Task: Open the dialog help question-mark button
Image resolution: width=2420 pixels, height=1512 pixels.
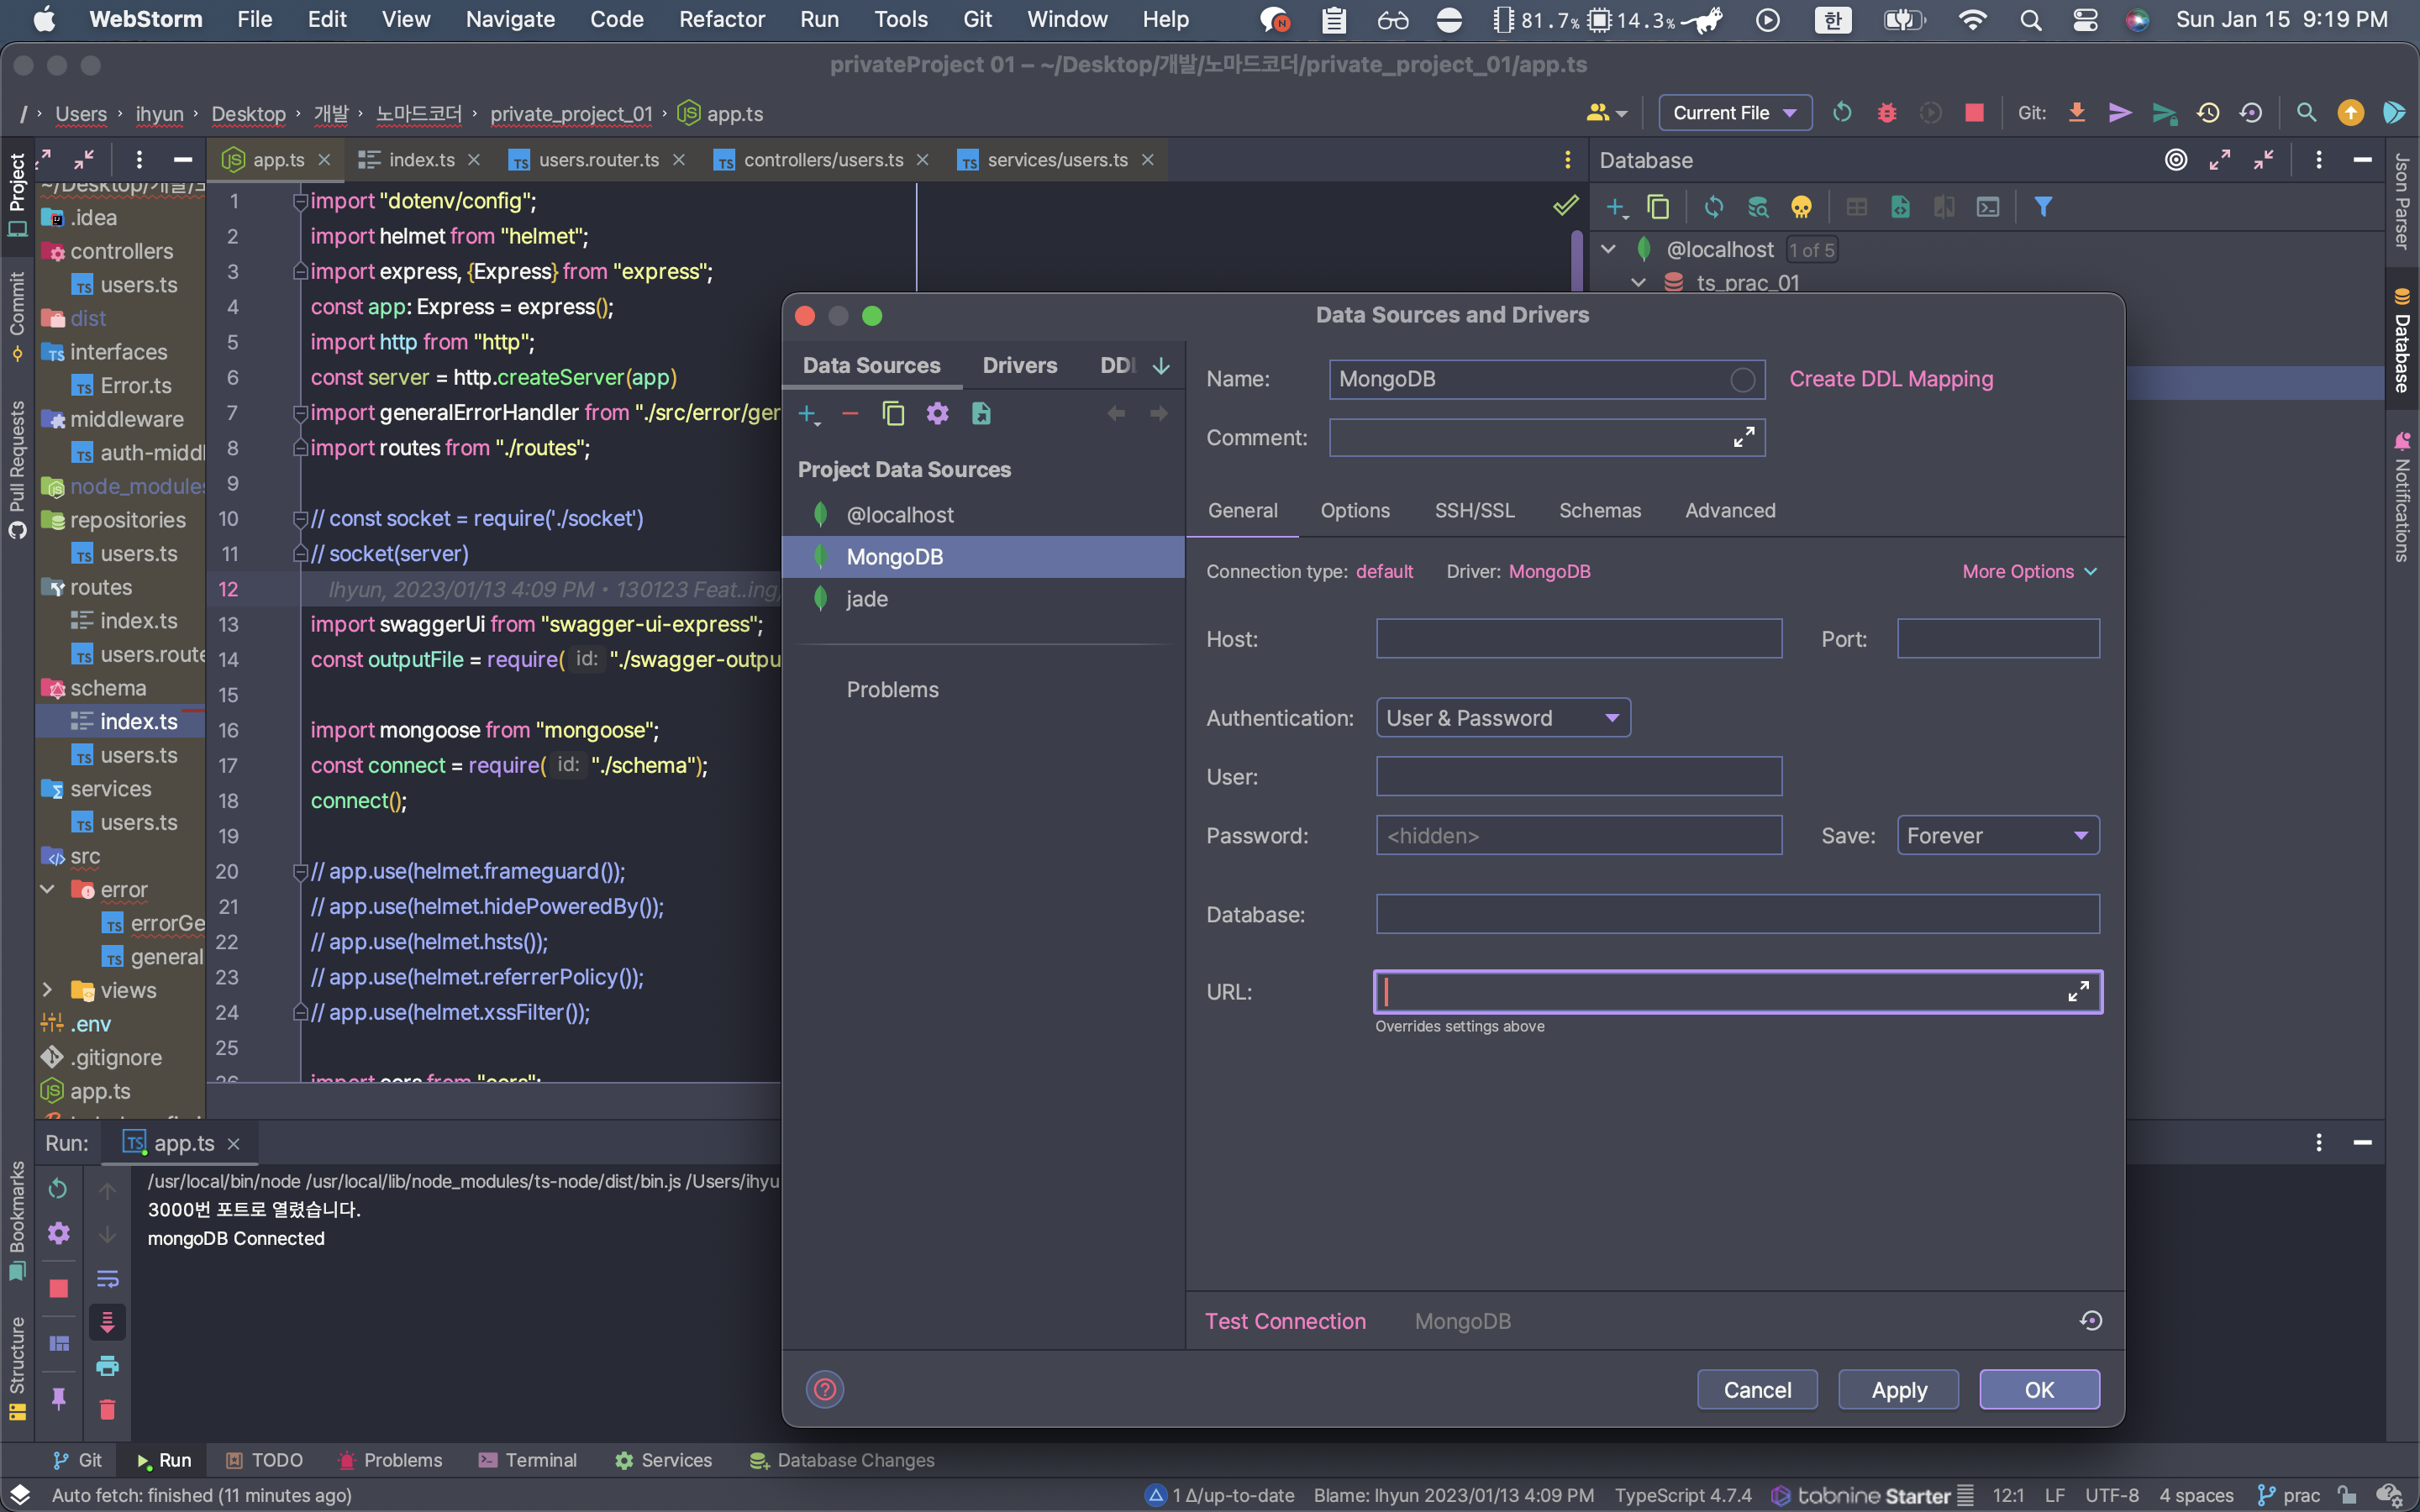Action: point(825,1389)
